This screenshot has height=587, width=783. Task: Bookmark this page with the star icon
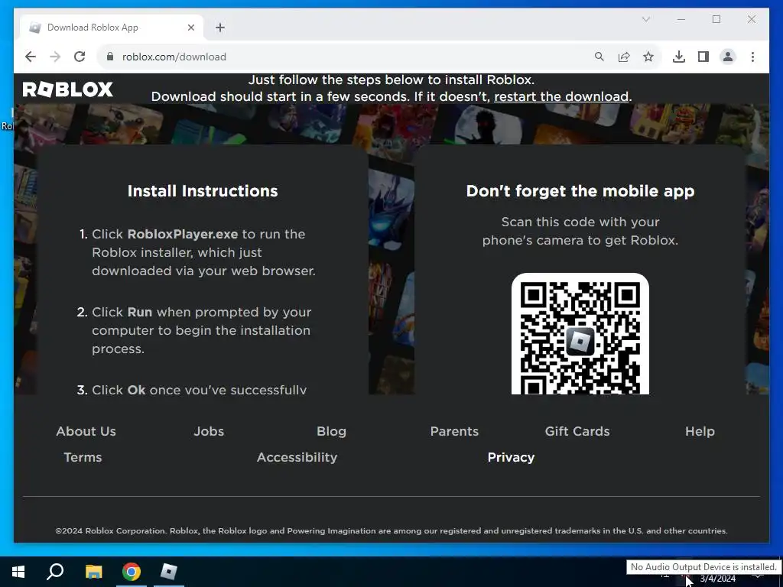648,57
